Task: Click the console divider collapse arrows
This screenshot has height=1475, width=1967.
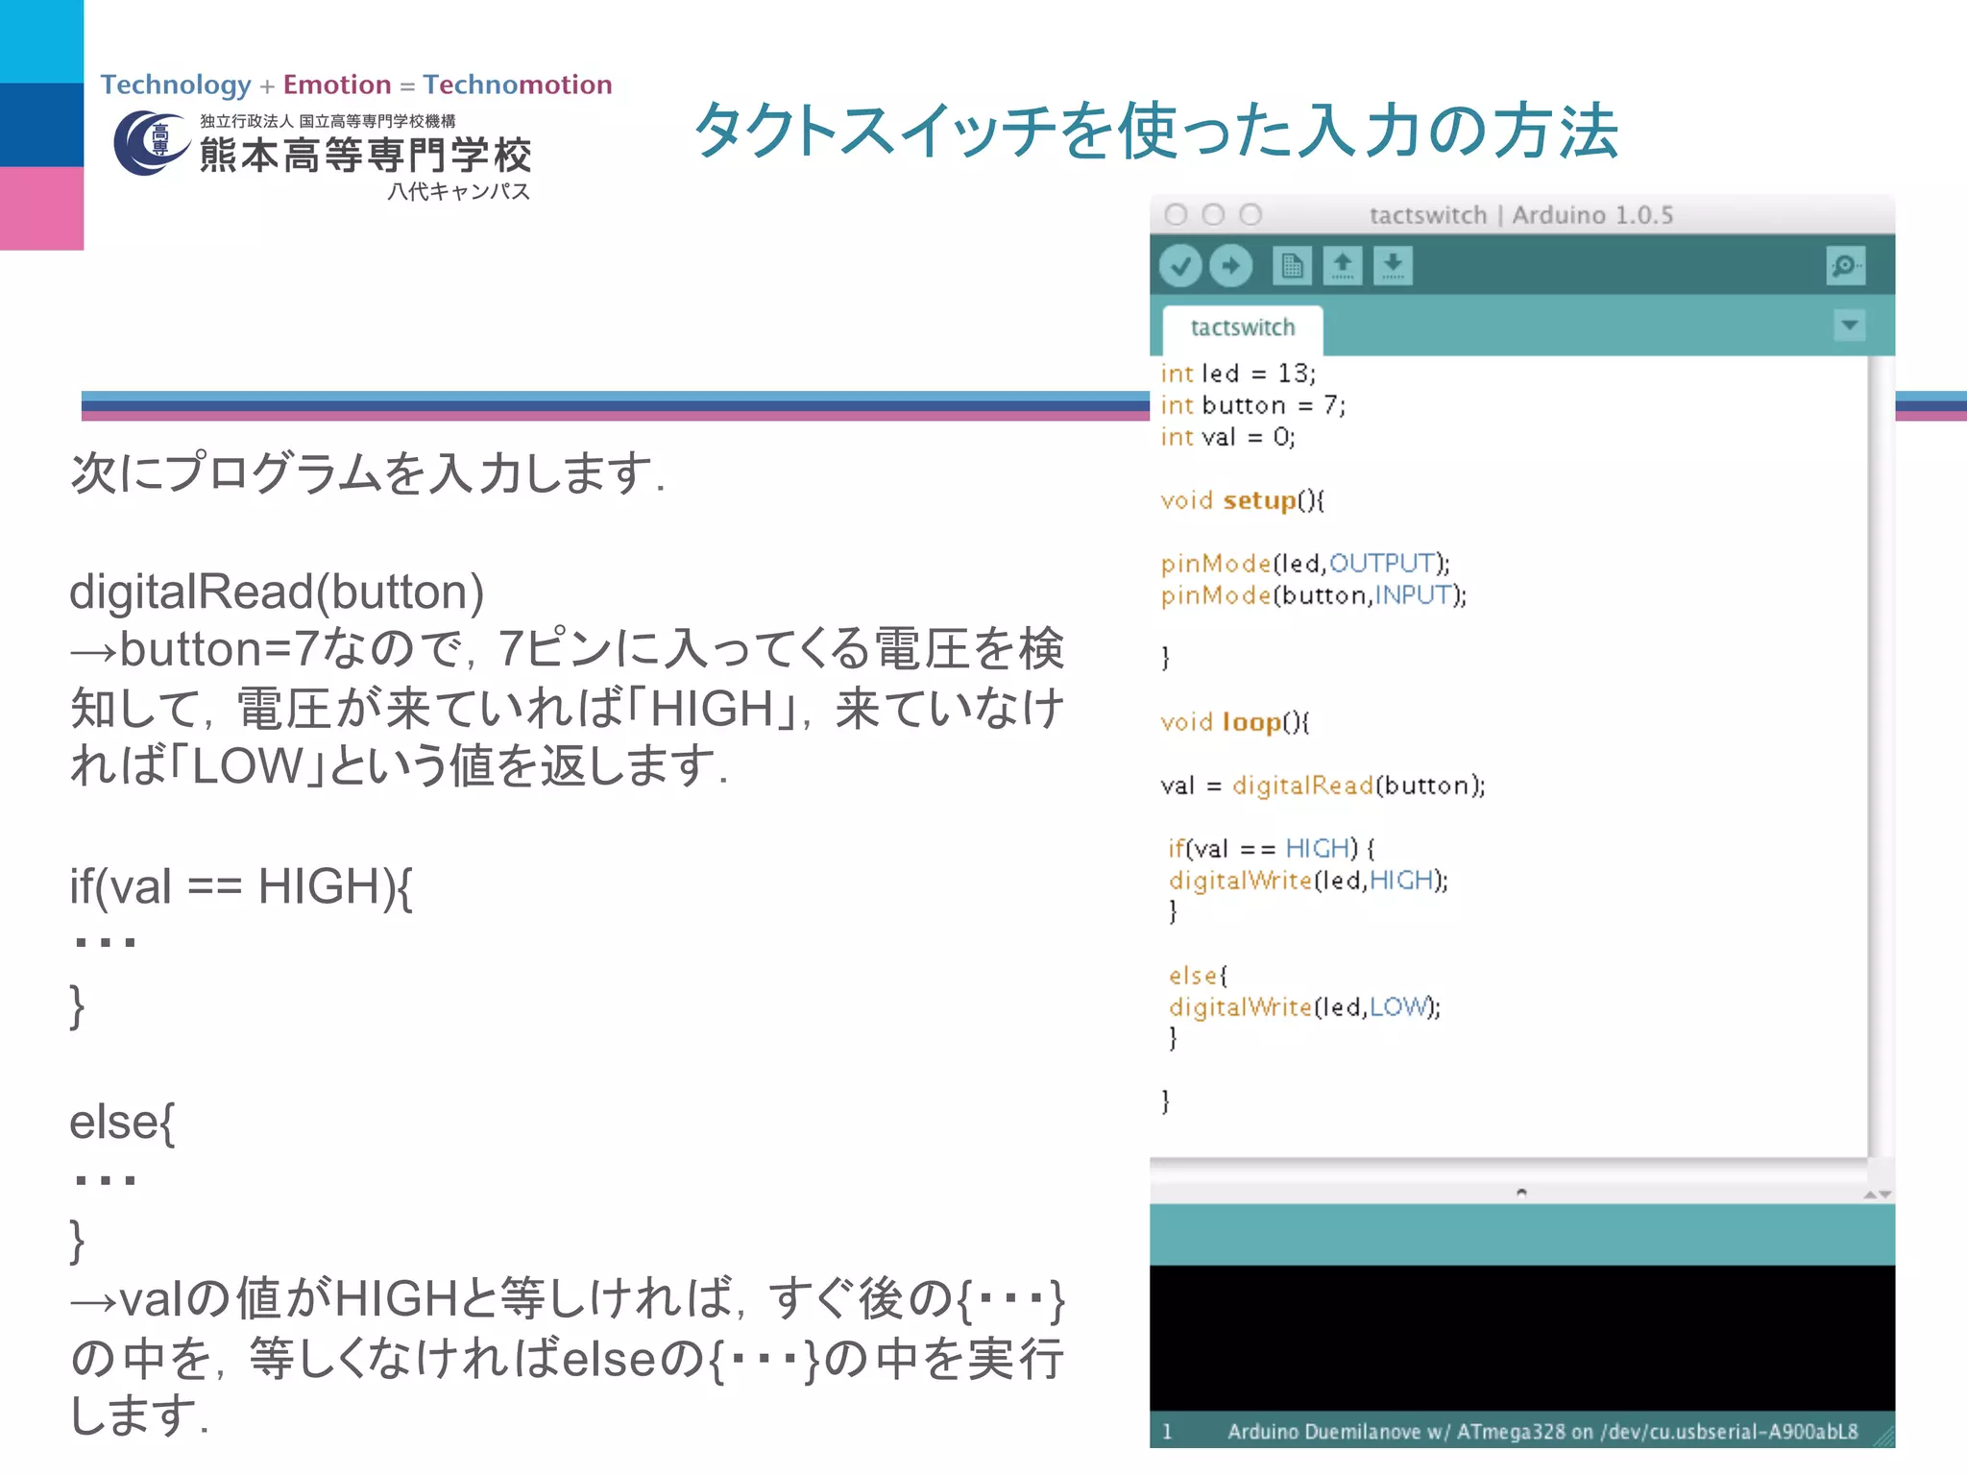Action: click(1877, 1195)
